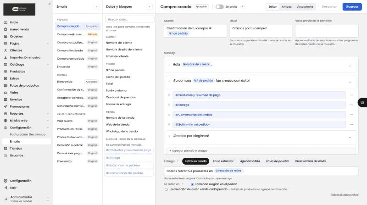Image resolution: width=367 pixels, height=205 pixels.
Task: Click the Título input field
Action: click(x=261, y=31)
